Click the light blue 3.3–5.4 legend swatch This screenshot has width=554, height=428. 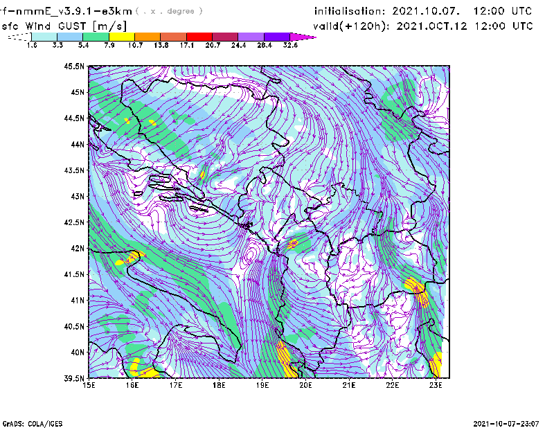coord(70,37)
